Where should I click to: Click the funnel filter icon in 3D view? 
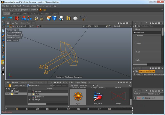(33, 26)
